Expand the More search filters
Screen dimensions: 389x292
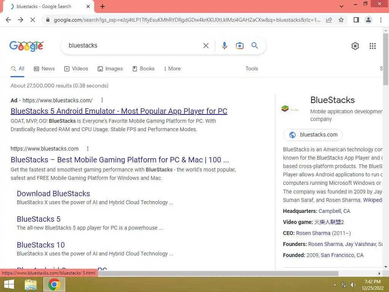(172, 69)
